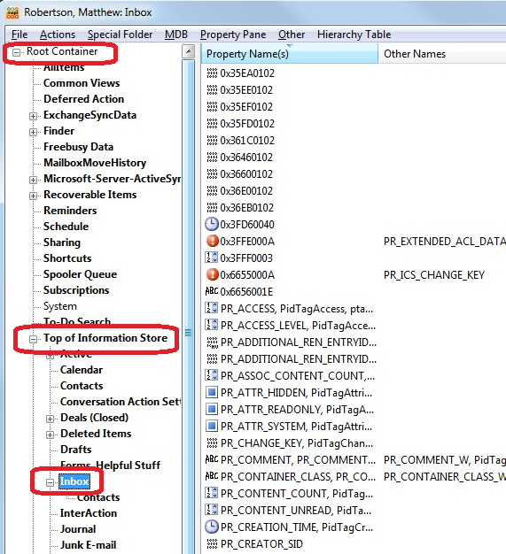Click the red error icon beside 0x6655000A
This screenshot has height=554, width=506.
click(212, 274)
